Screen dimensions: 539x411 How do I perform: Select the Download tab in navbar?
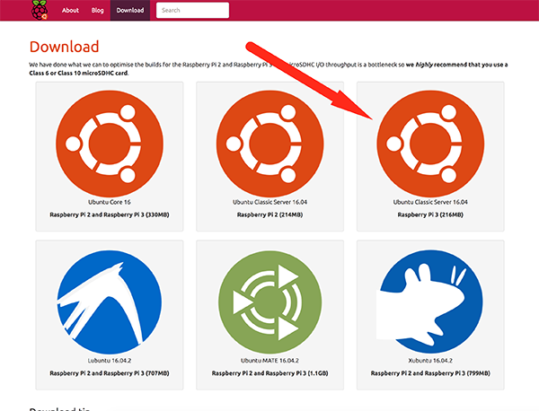(130, 10)
